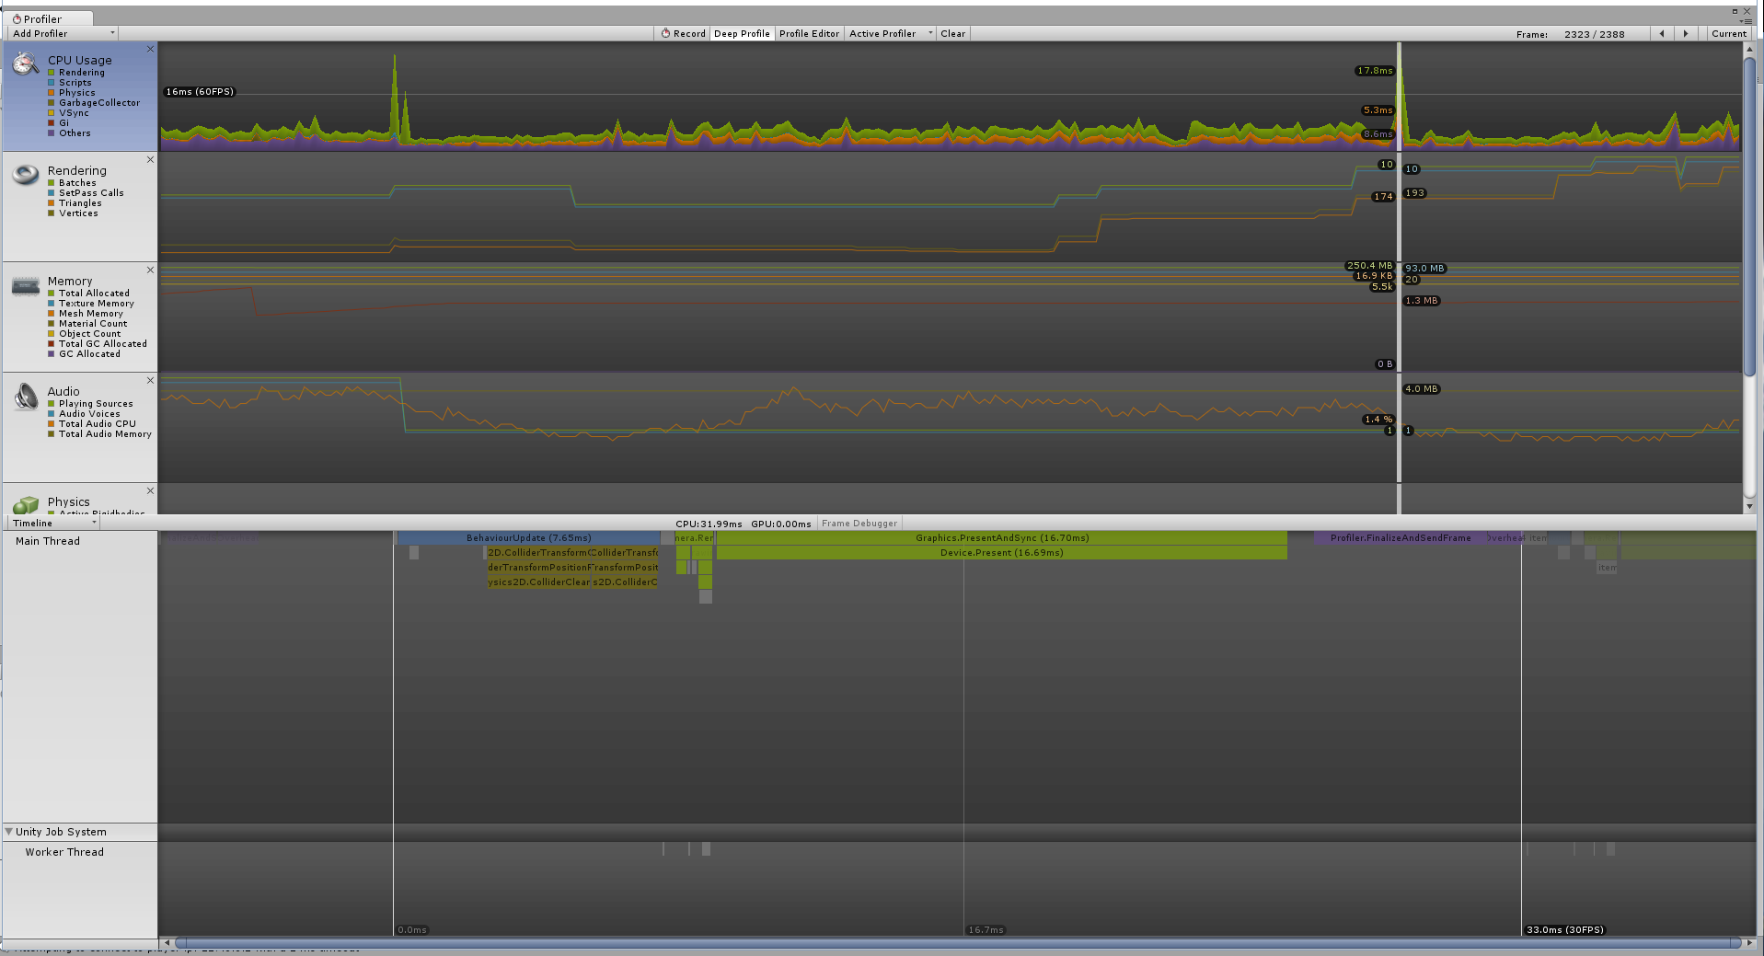1764x956 pixels.
Task: Toggle Rendering category in CPU Usage
Action: tap(76, 73)
